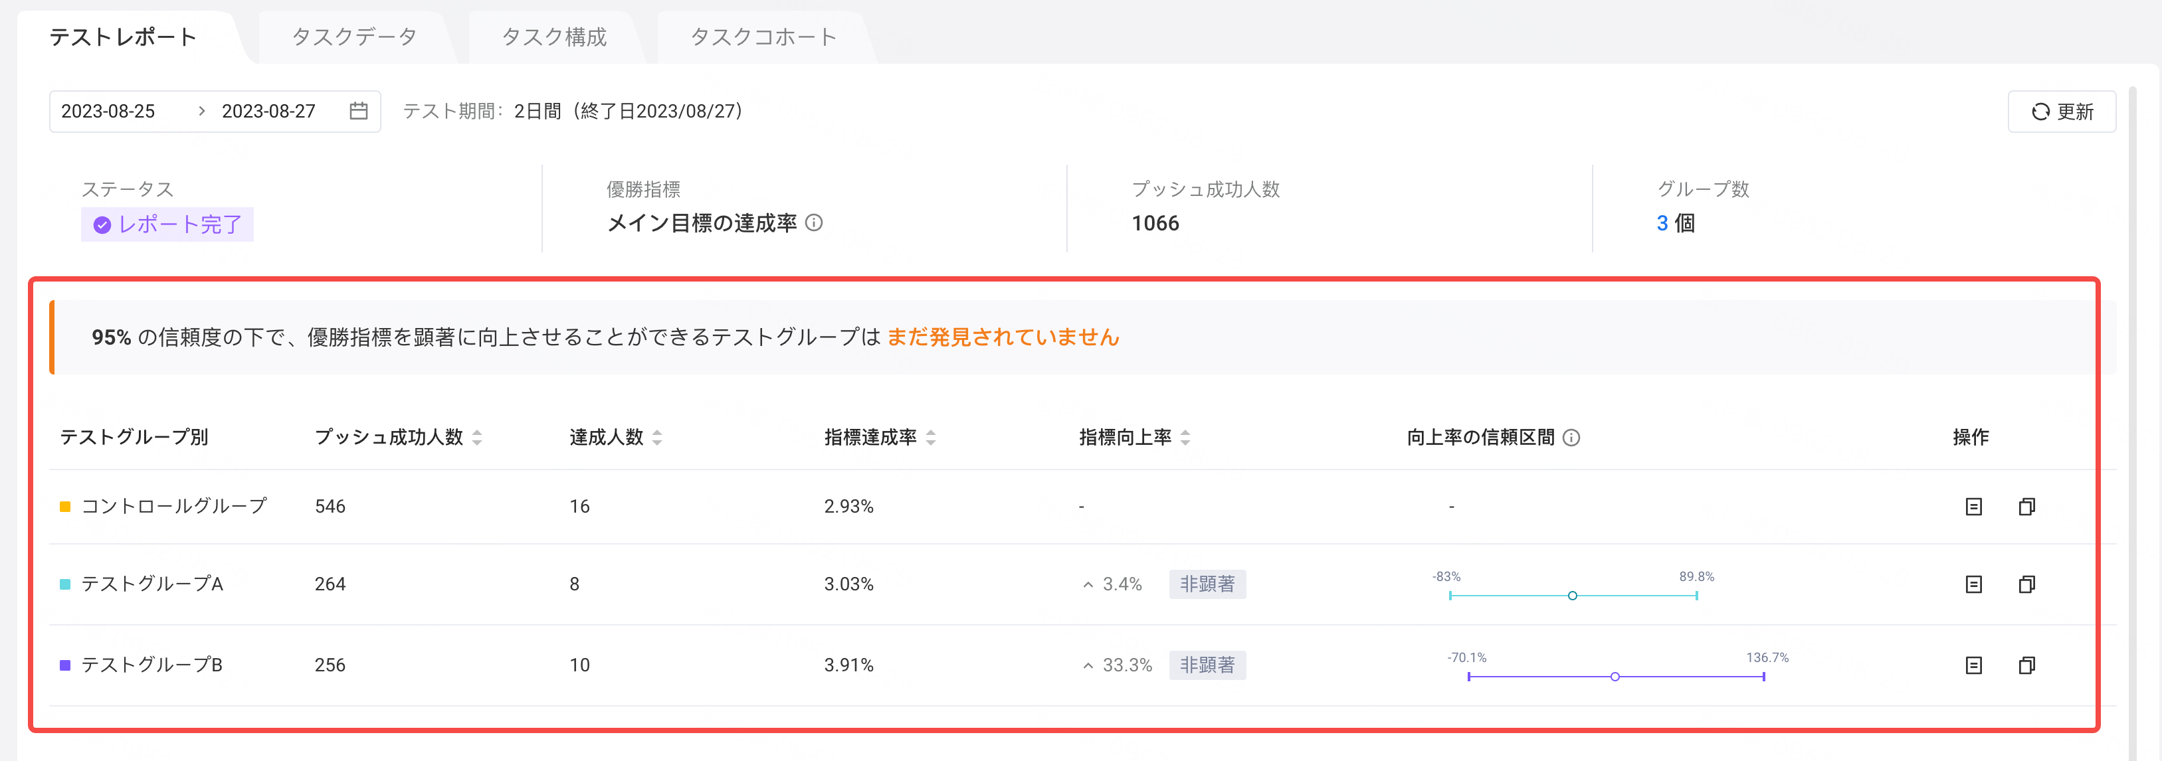Click the 33.3% uplift value
The height and width of the screenshot is (761, 2162).
click(x=1127, y=665)
